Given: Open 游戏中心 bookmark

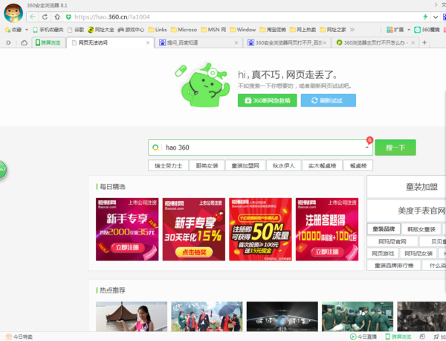Looking at the screenshot, I should pyautogui.click(x=131, y=30).
